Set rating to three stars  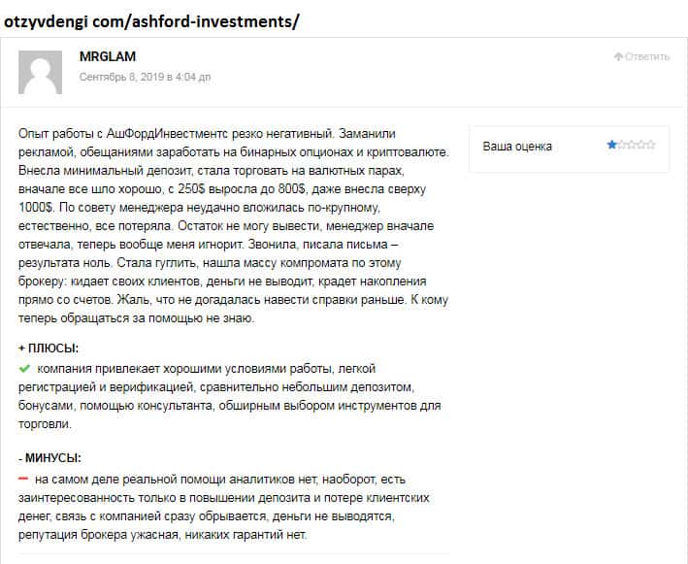(631, 146)
